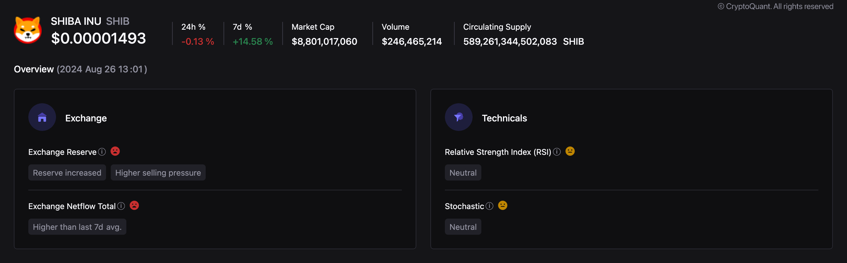The height and width of the screenshot is (263, 847).
Task: Open the Exchange Reserve info icon
Action: click(x=102, y=152)
